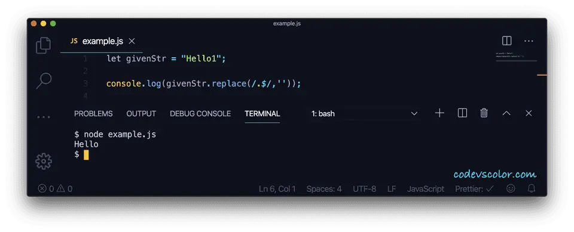Viewport: 574px width, 232px height.
Task: Maximize panel with up chevron
Action: 506,113
